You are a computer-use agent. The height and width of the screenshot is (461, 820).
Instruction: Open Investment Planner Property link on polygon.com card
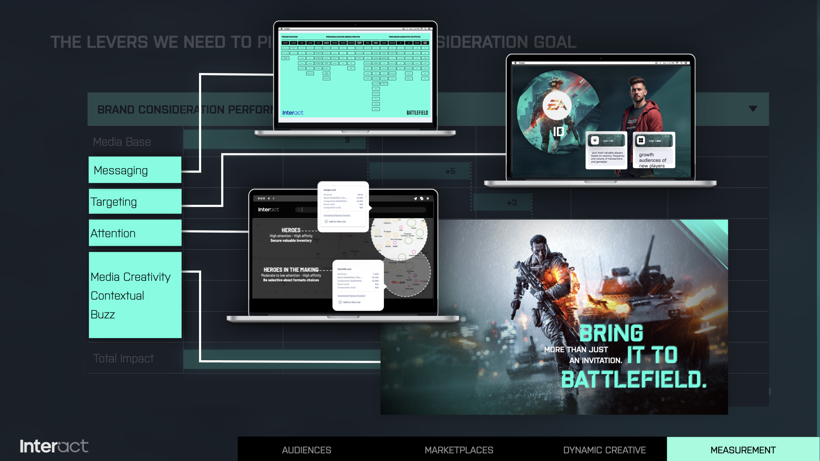click(337, 215)
